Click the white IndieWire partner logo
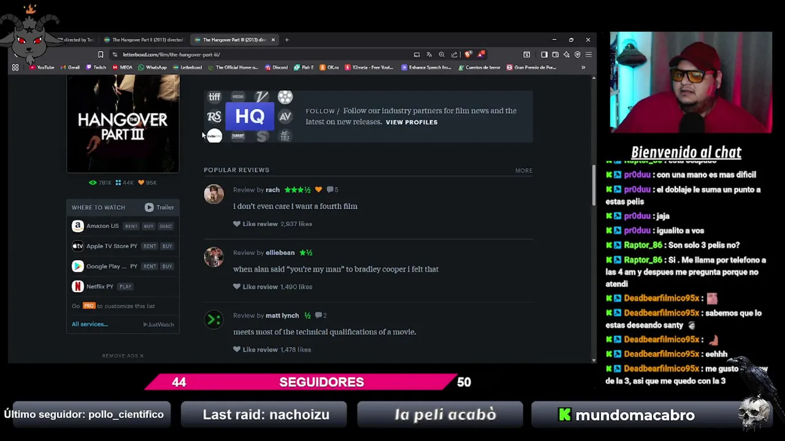The image size is (785, 441). point(214,136)
